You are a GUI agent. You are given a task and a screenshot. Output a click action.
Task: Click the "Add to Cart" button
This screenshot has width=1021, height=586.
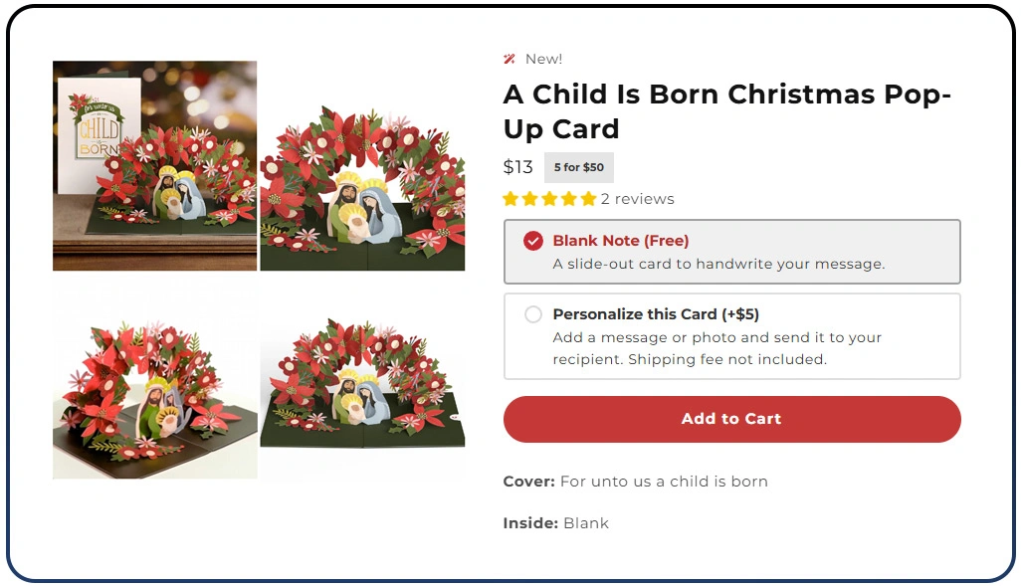click(731, 419)
